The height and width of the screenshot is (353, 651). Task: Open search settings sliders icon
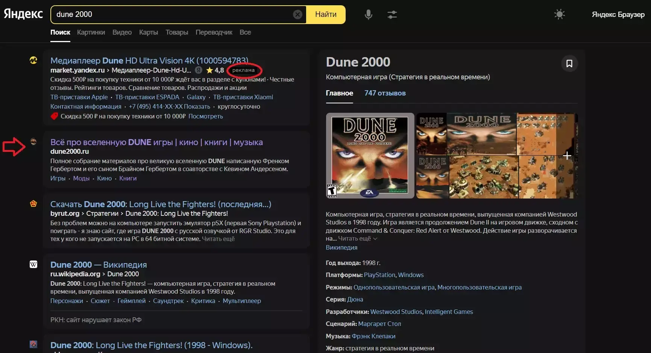coord(392,14)
